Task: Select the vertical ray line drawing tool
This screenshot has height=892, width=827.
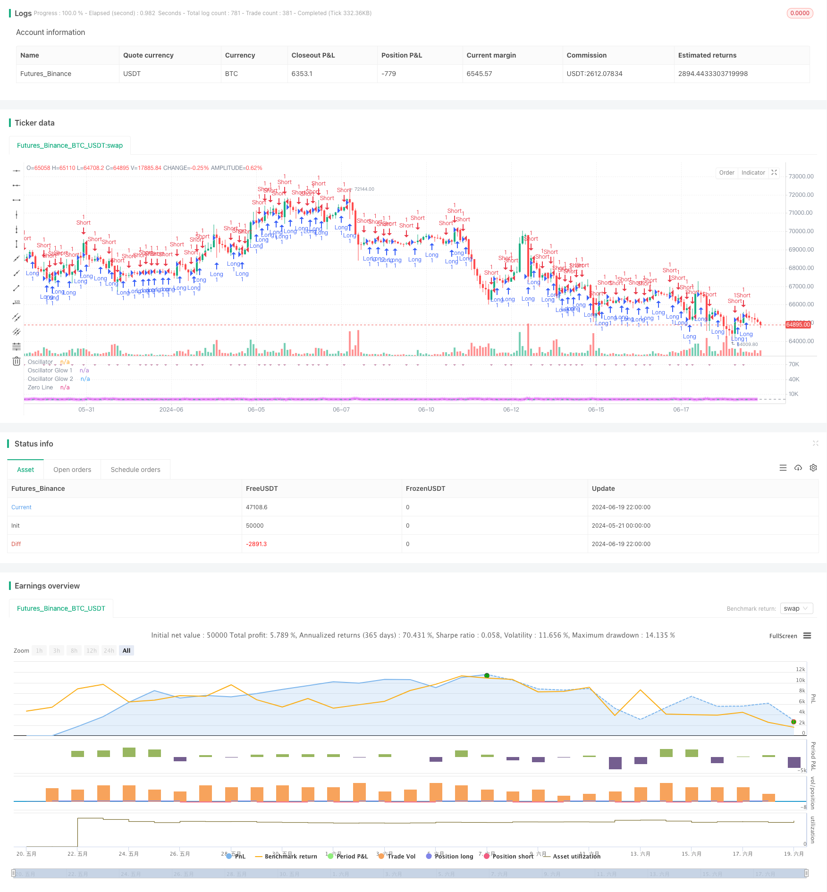Action: (x=17, y=215)
